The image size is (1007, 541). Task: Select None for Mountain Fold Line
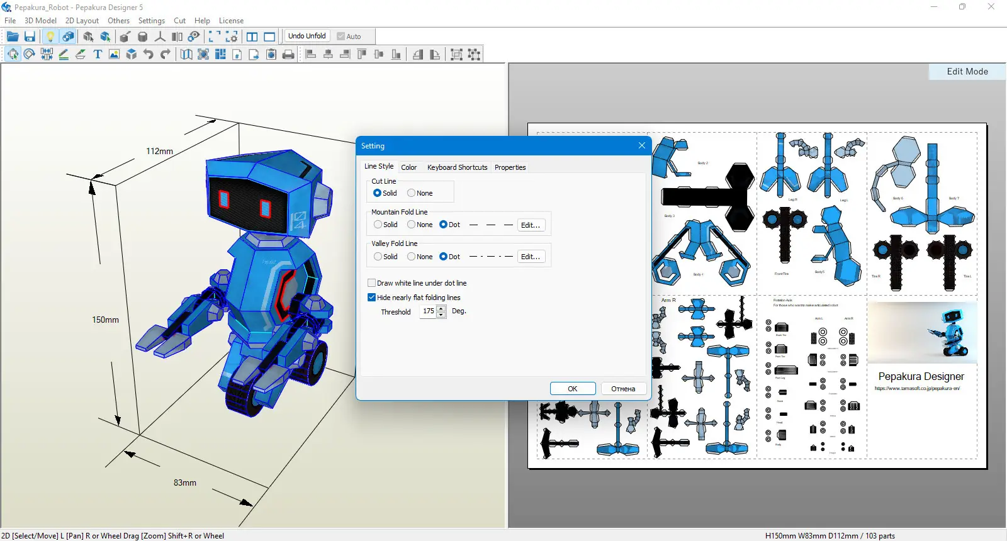tap(420, 225)
